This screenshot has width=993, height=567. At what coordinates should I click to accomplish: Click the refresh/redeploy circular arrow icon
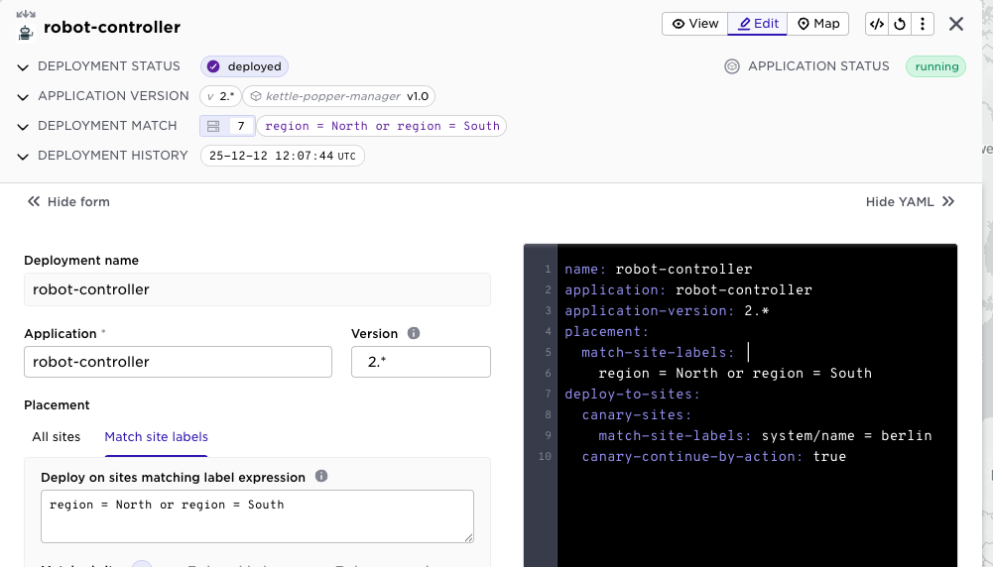tap(900, 24)
